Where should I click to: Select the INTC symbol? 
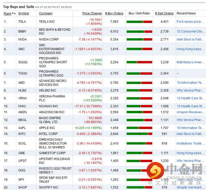(x=22, y=134)
